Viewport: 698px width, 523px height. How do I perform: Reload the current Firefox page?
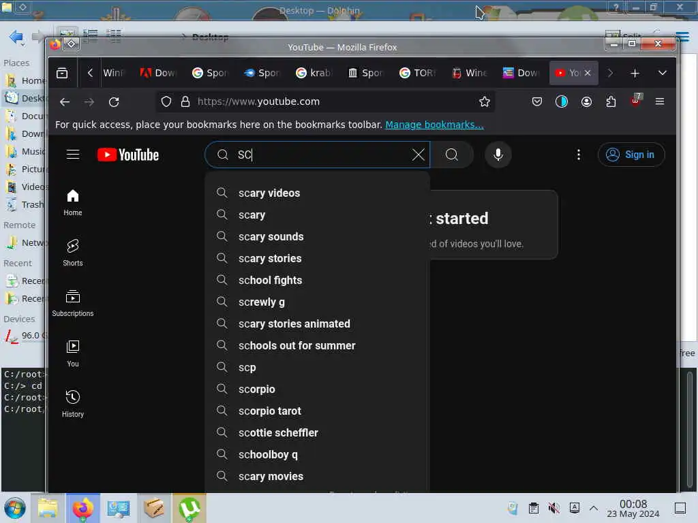coord(114,102)
